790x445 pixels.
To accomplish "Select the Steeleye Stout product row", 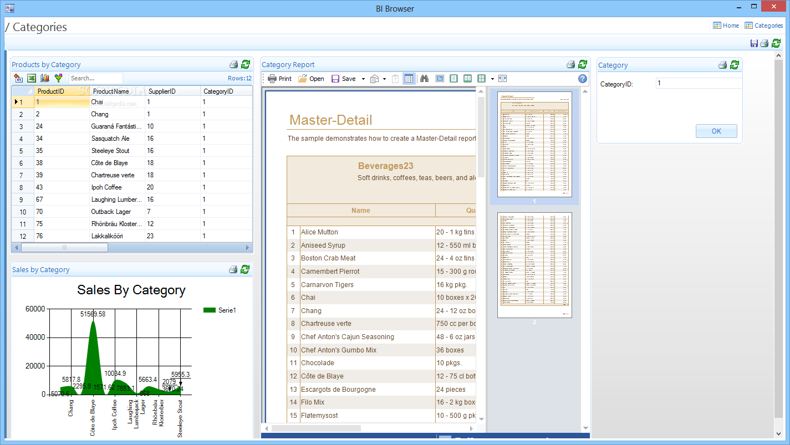I will (132, 151).
